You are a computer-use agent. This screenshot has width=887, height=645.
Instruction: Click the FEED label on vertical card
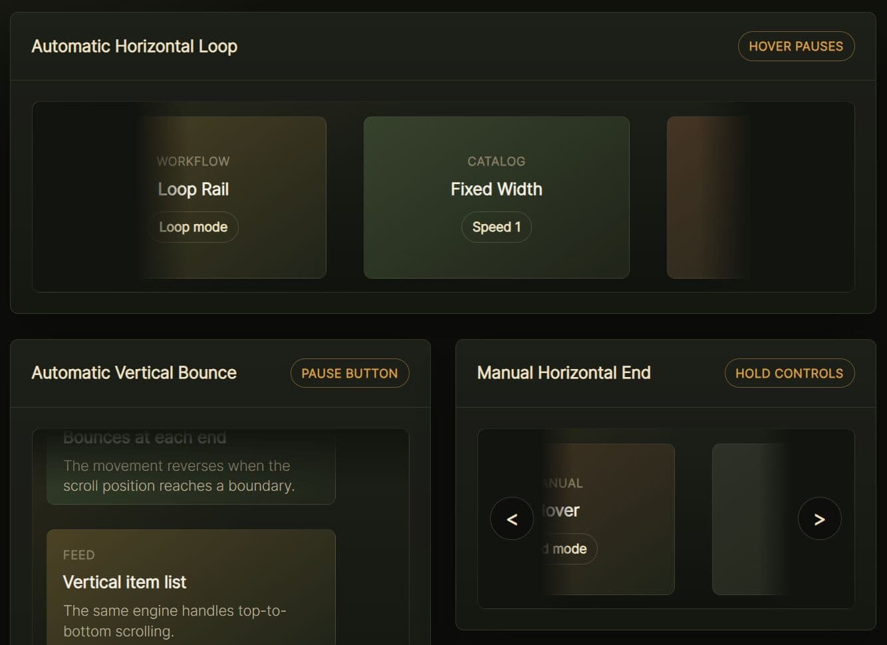78,555
